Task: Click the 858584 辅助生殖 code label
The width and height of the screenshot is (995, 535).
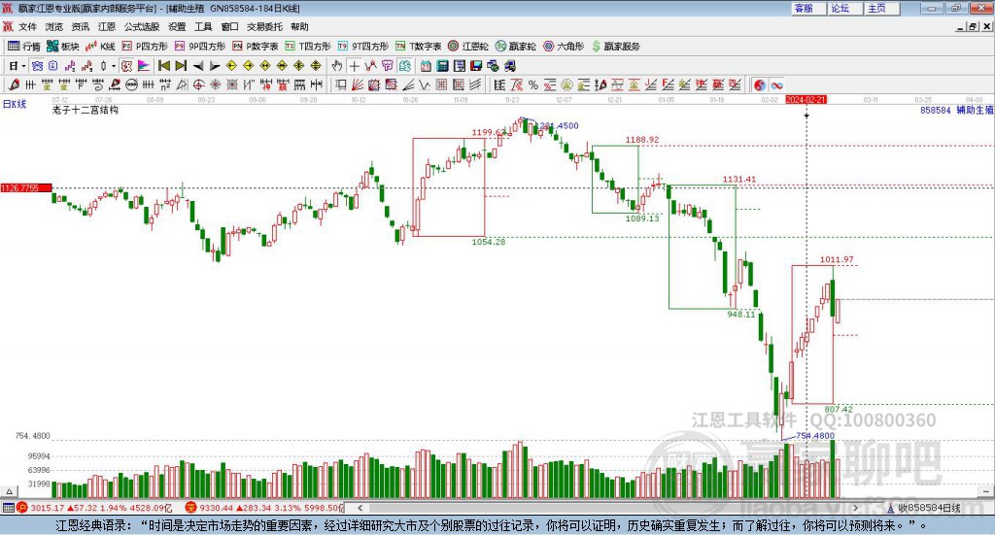Action: coord(957,111)
